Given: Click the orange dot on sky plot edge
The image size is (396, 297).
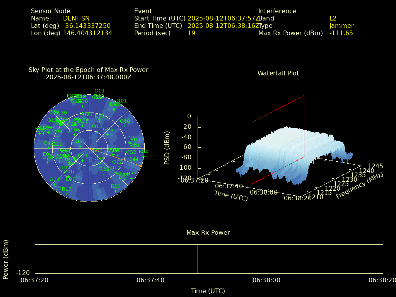Looking at the screenshot, I should [x=141, y=166].
